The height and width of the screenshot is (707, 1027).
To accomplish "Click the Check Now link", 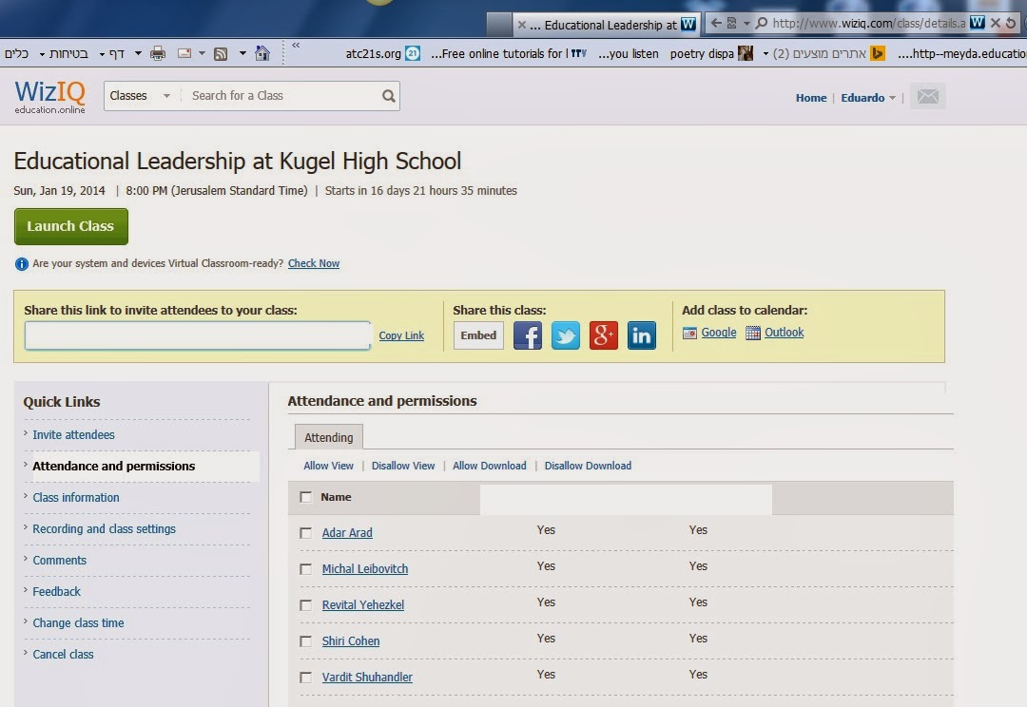I will point(314,263).
